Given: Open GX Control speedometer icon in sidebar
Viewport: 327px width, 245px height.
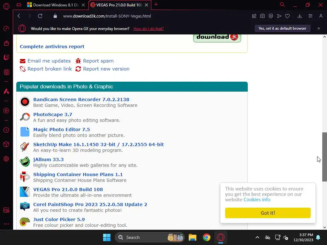Looking at the screenshot, I should point(6,28).
